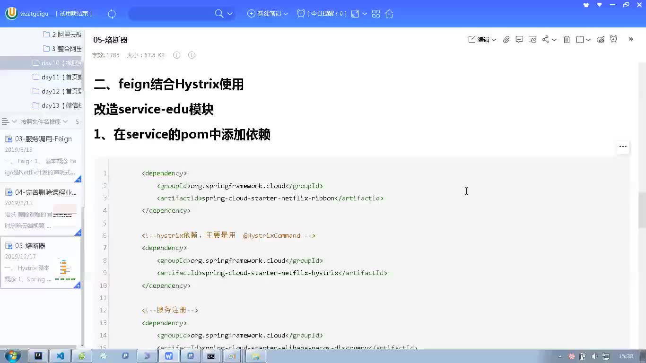Expand the reading mode dropdown arrow

588,40
